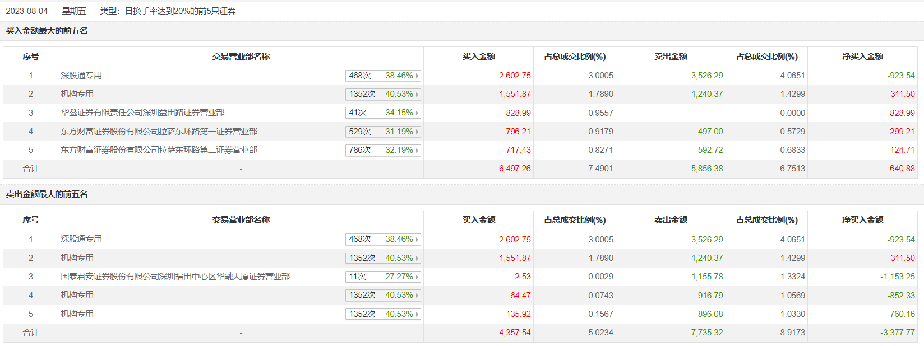Image resolution: width=924 pixels, height=346 pixels.
Task: Click 深股通专用 in the top buy table
Action: [x=81, y=76]
